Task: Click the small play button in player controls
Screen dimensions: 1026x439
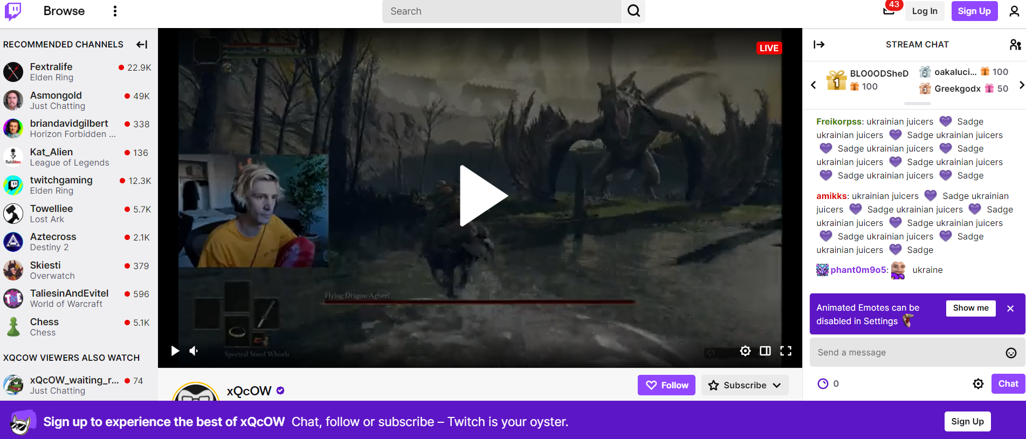Action: tap(175, 351)
